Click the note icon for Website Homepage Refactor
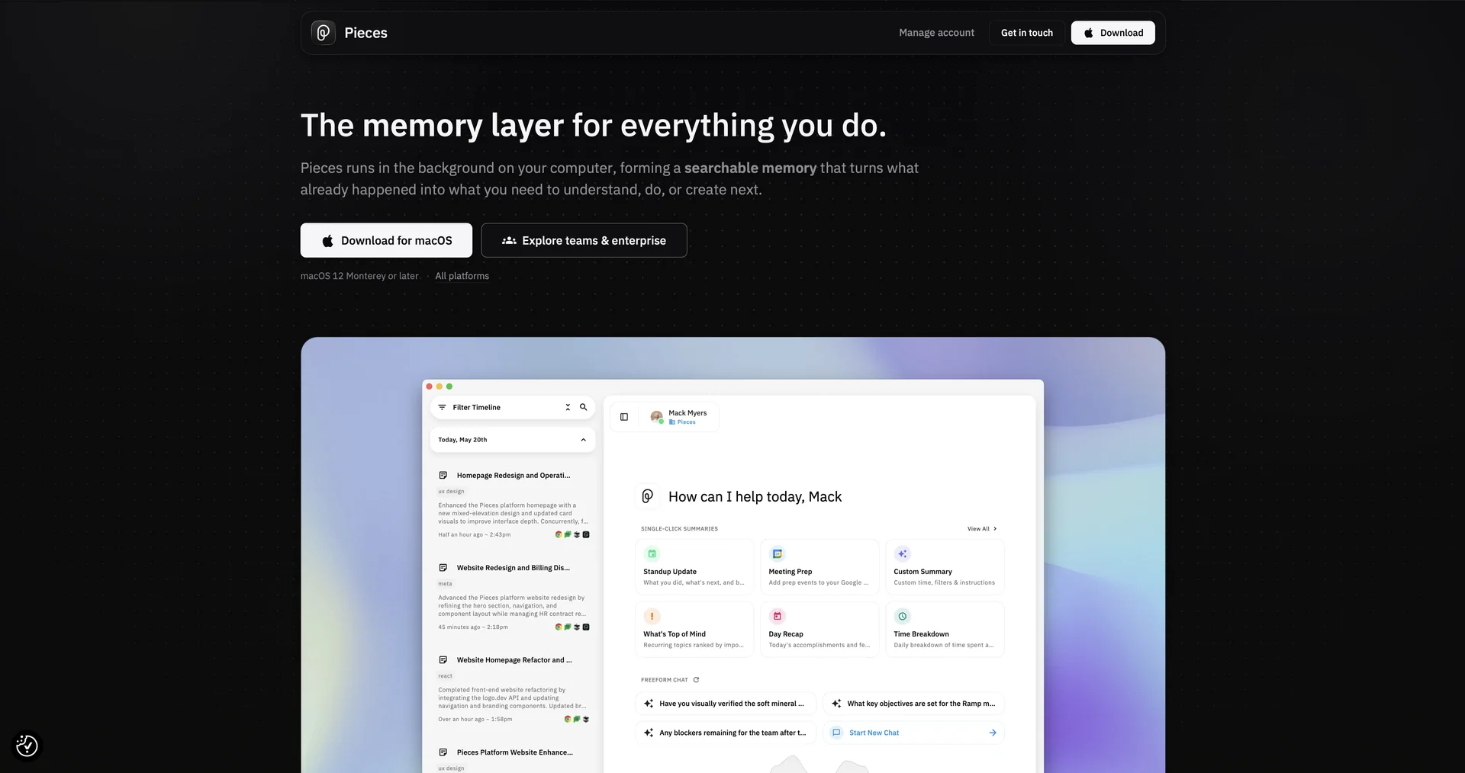Image resolution: width=1465 pixels, height=773 pixels. pos(443,660)
